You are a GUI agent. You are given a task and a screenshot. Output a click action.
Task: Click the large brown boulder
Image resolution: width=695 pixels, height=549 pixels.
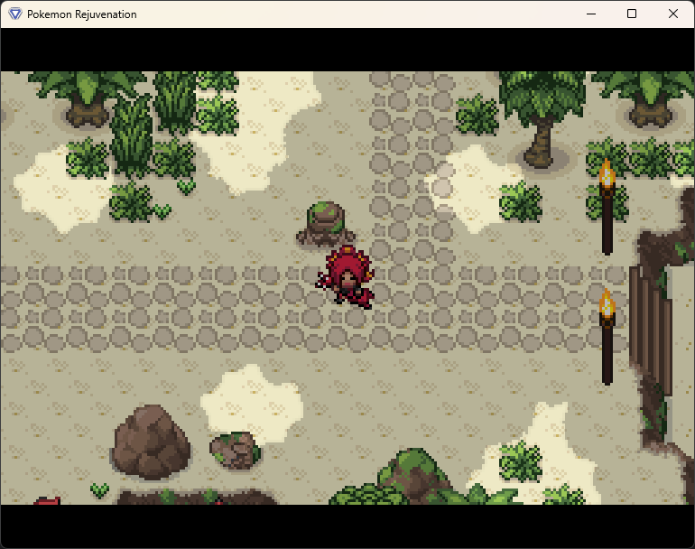point(151,442)
